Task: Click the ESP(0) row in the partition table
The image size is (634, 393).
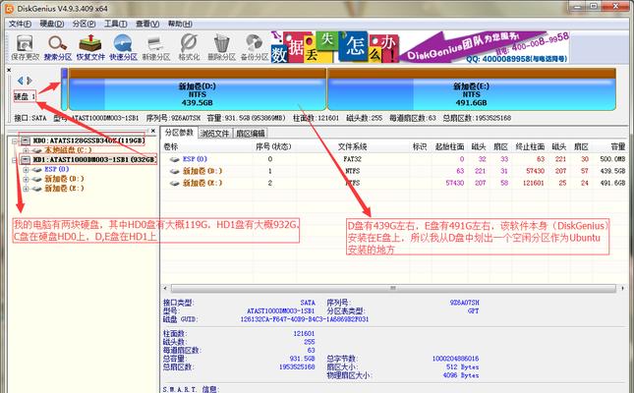Action: (x=394, y=159)
